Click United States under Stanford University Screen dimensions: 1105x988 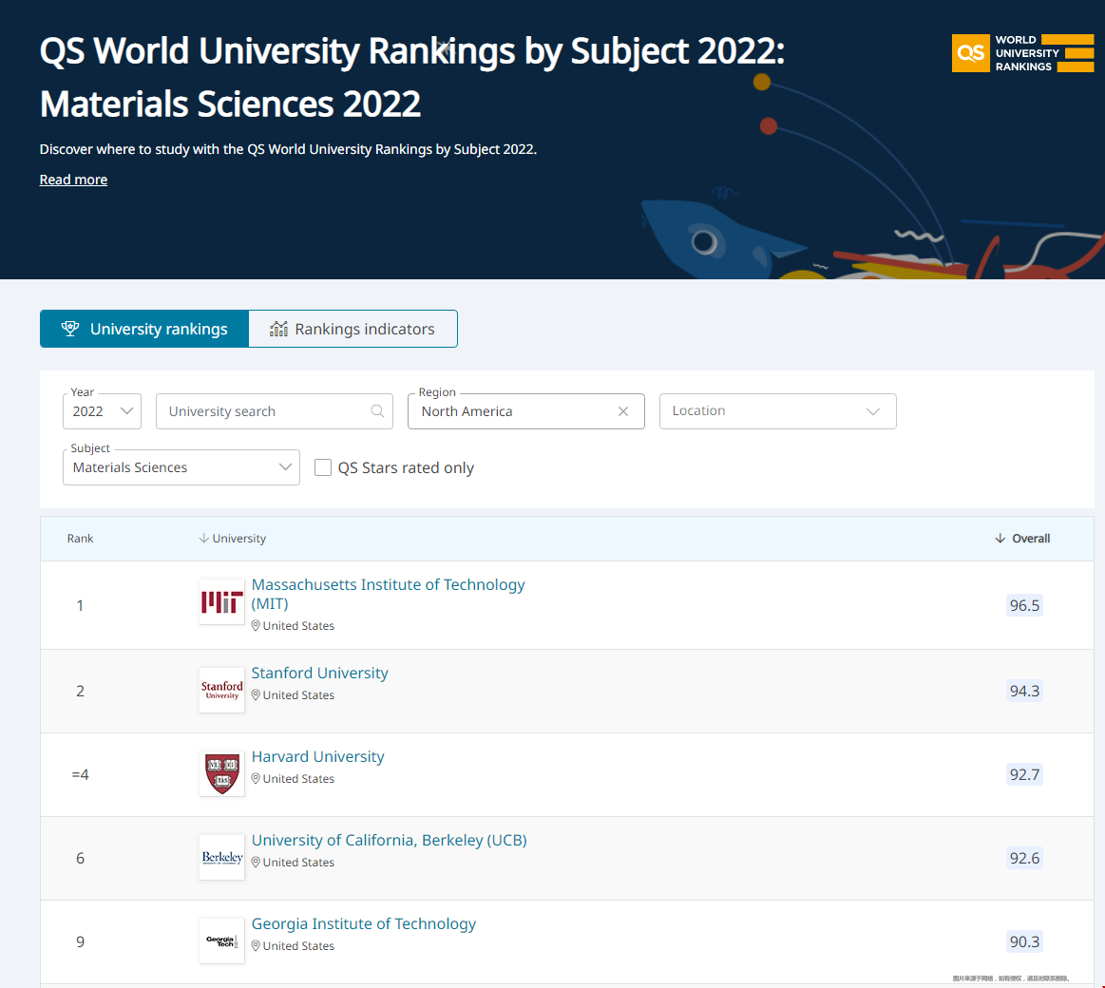(298, 694)
